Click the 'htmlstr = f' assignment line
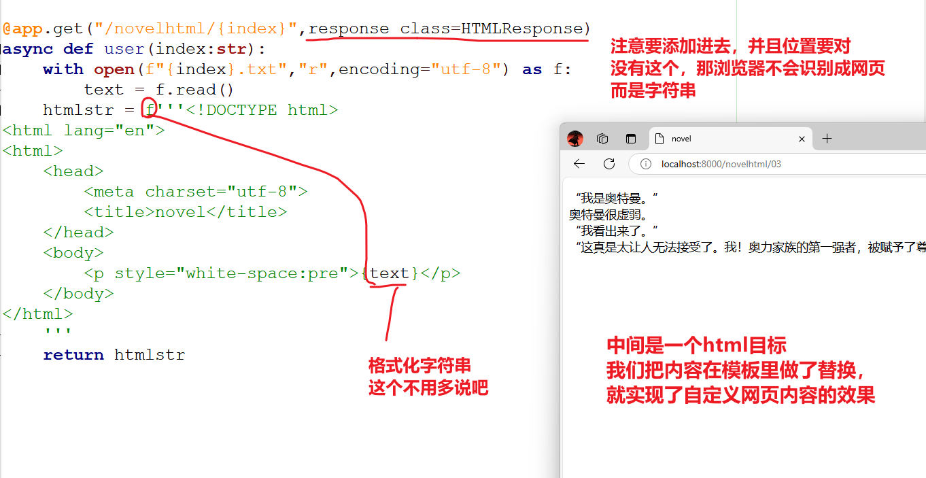The image size is (926, 478). pos(190,110)
